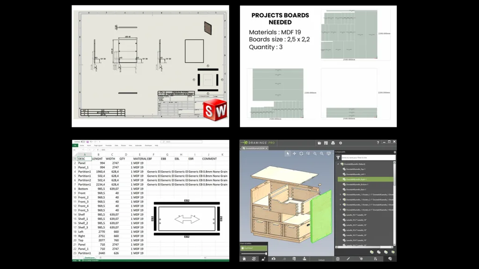Expand the Dividers_1-1 component node
479x269 pixels.
point(341,195)
